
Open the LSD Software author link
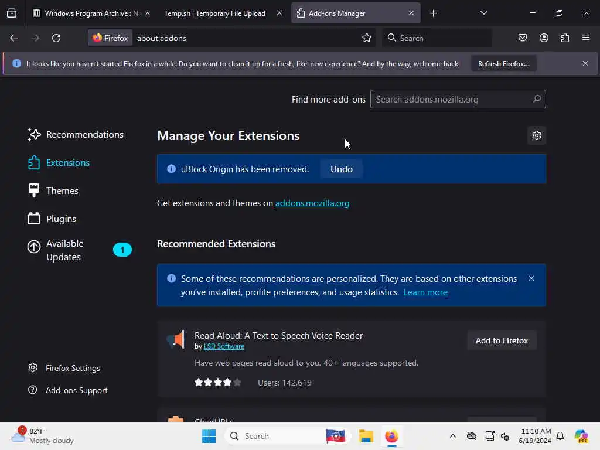coord(224,346)
